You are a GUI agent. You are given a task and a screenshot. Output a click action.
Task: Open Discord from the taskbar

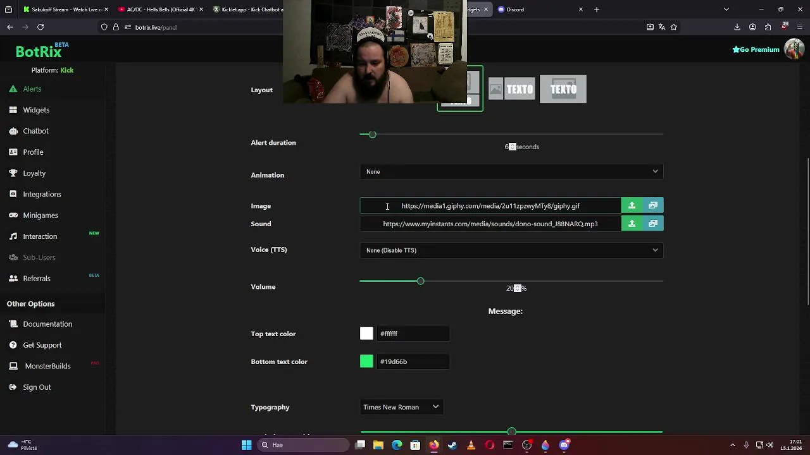point(564,445)
